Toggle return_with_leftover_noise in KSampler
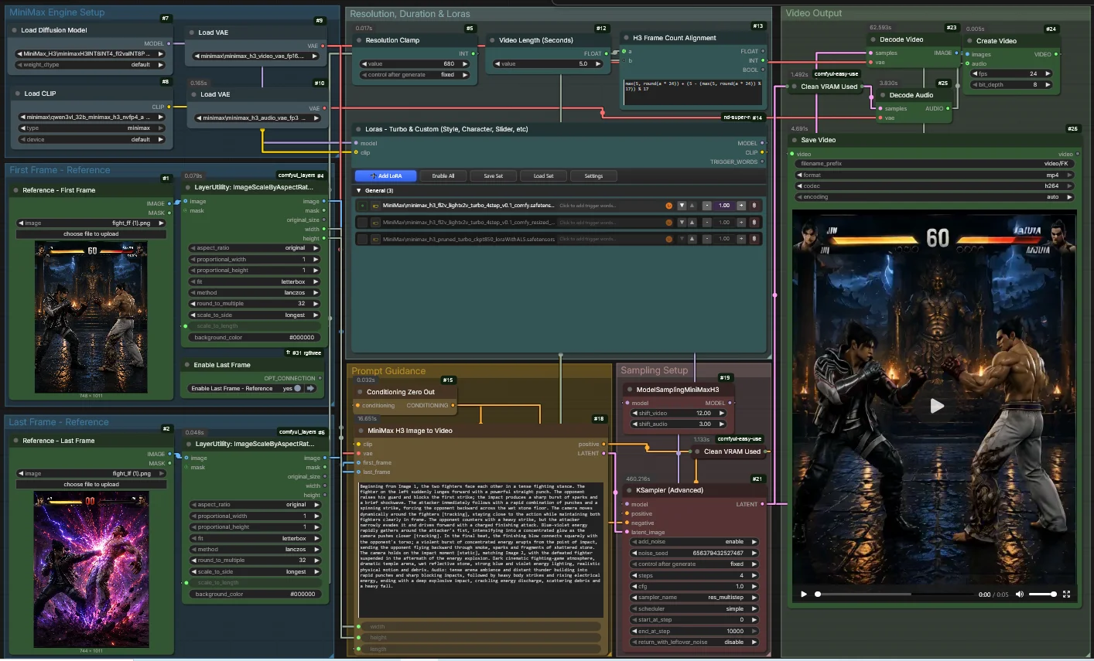This screenshot has width=1094, height=661. click(x=694, y=642)
